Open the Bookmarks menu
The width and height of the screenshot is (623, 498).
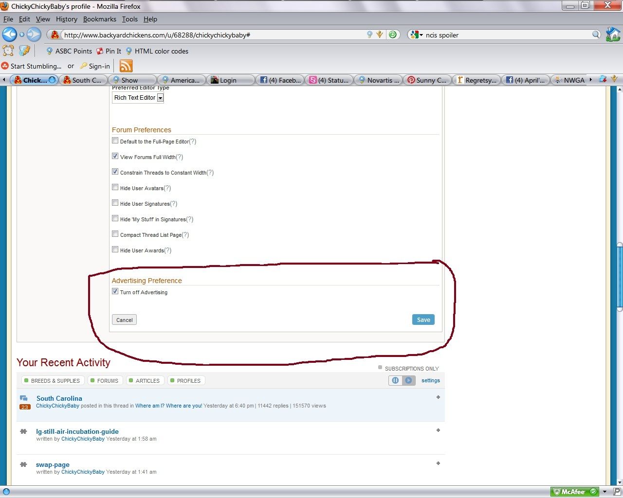coord(99,19)
